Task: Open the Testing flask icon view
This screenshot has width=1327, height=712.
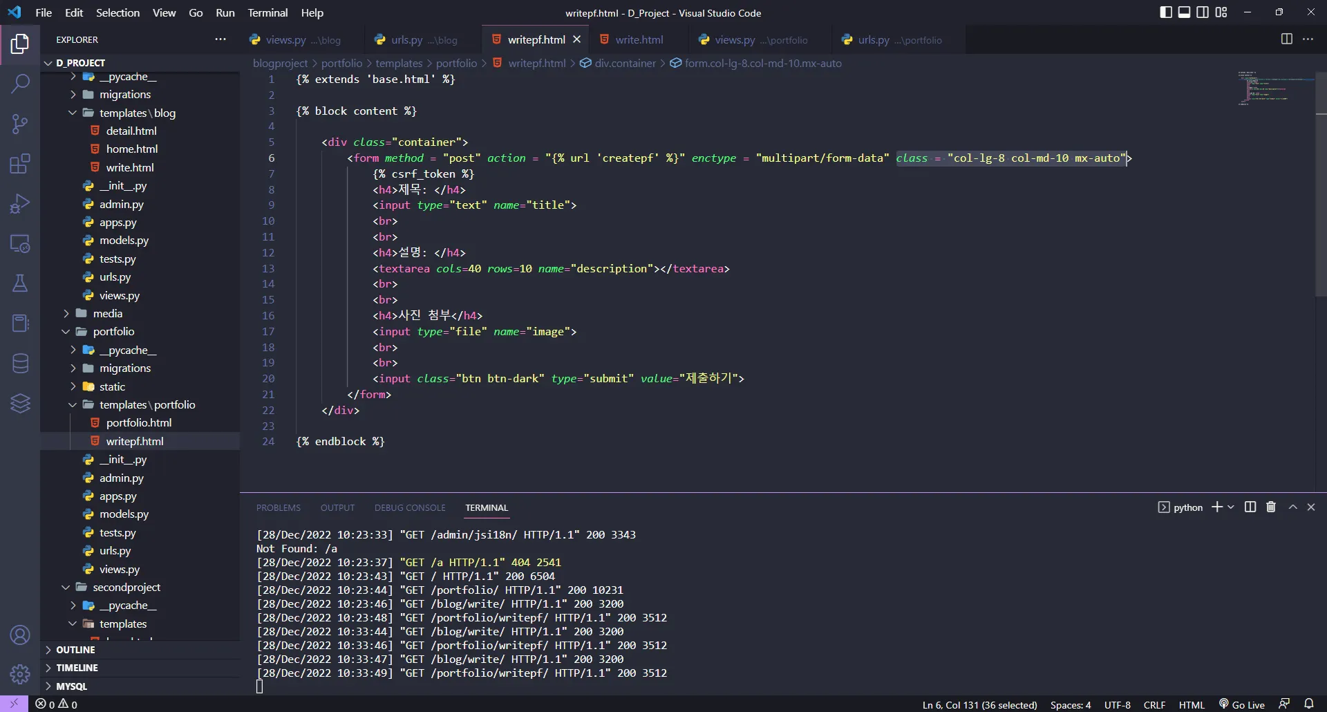Action: coord(20,283)
